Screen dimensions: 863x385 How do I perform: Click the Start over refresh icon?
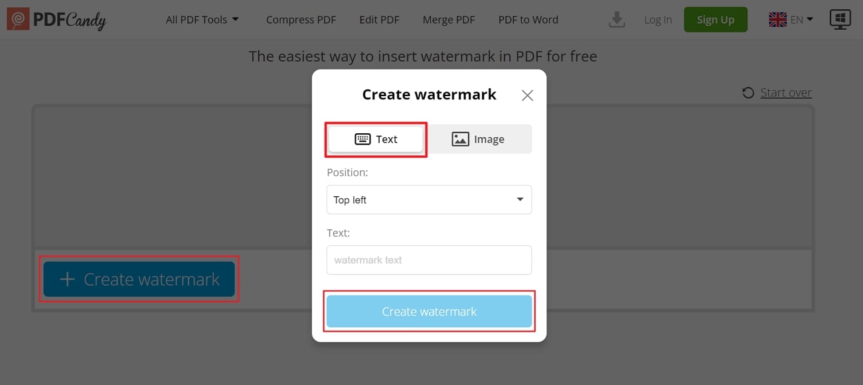749,92
